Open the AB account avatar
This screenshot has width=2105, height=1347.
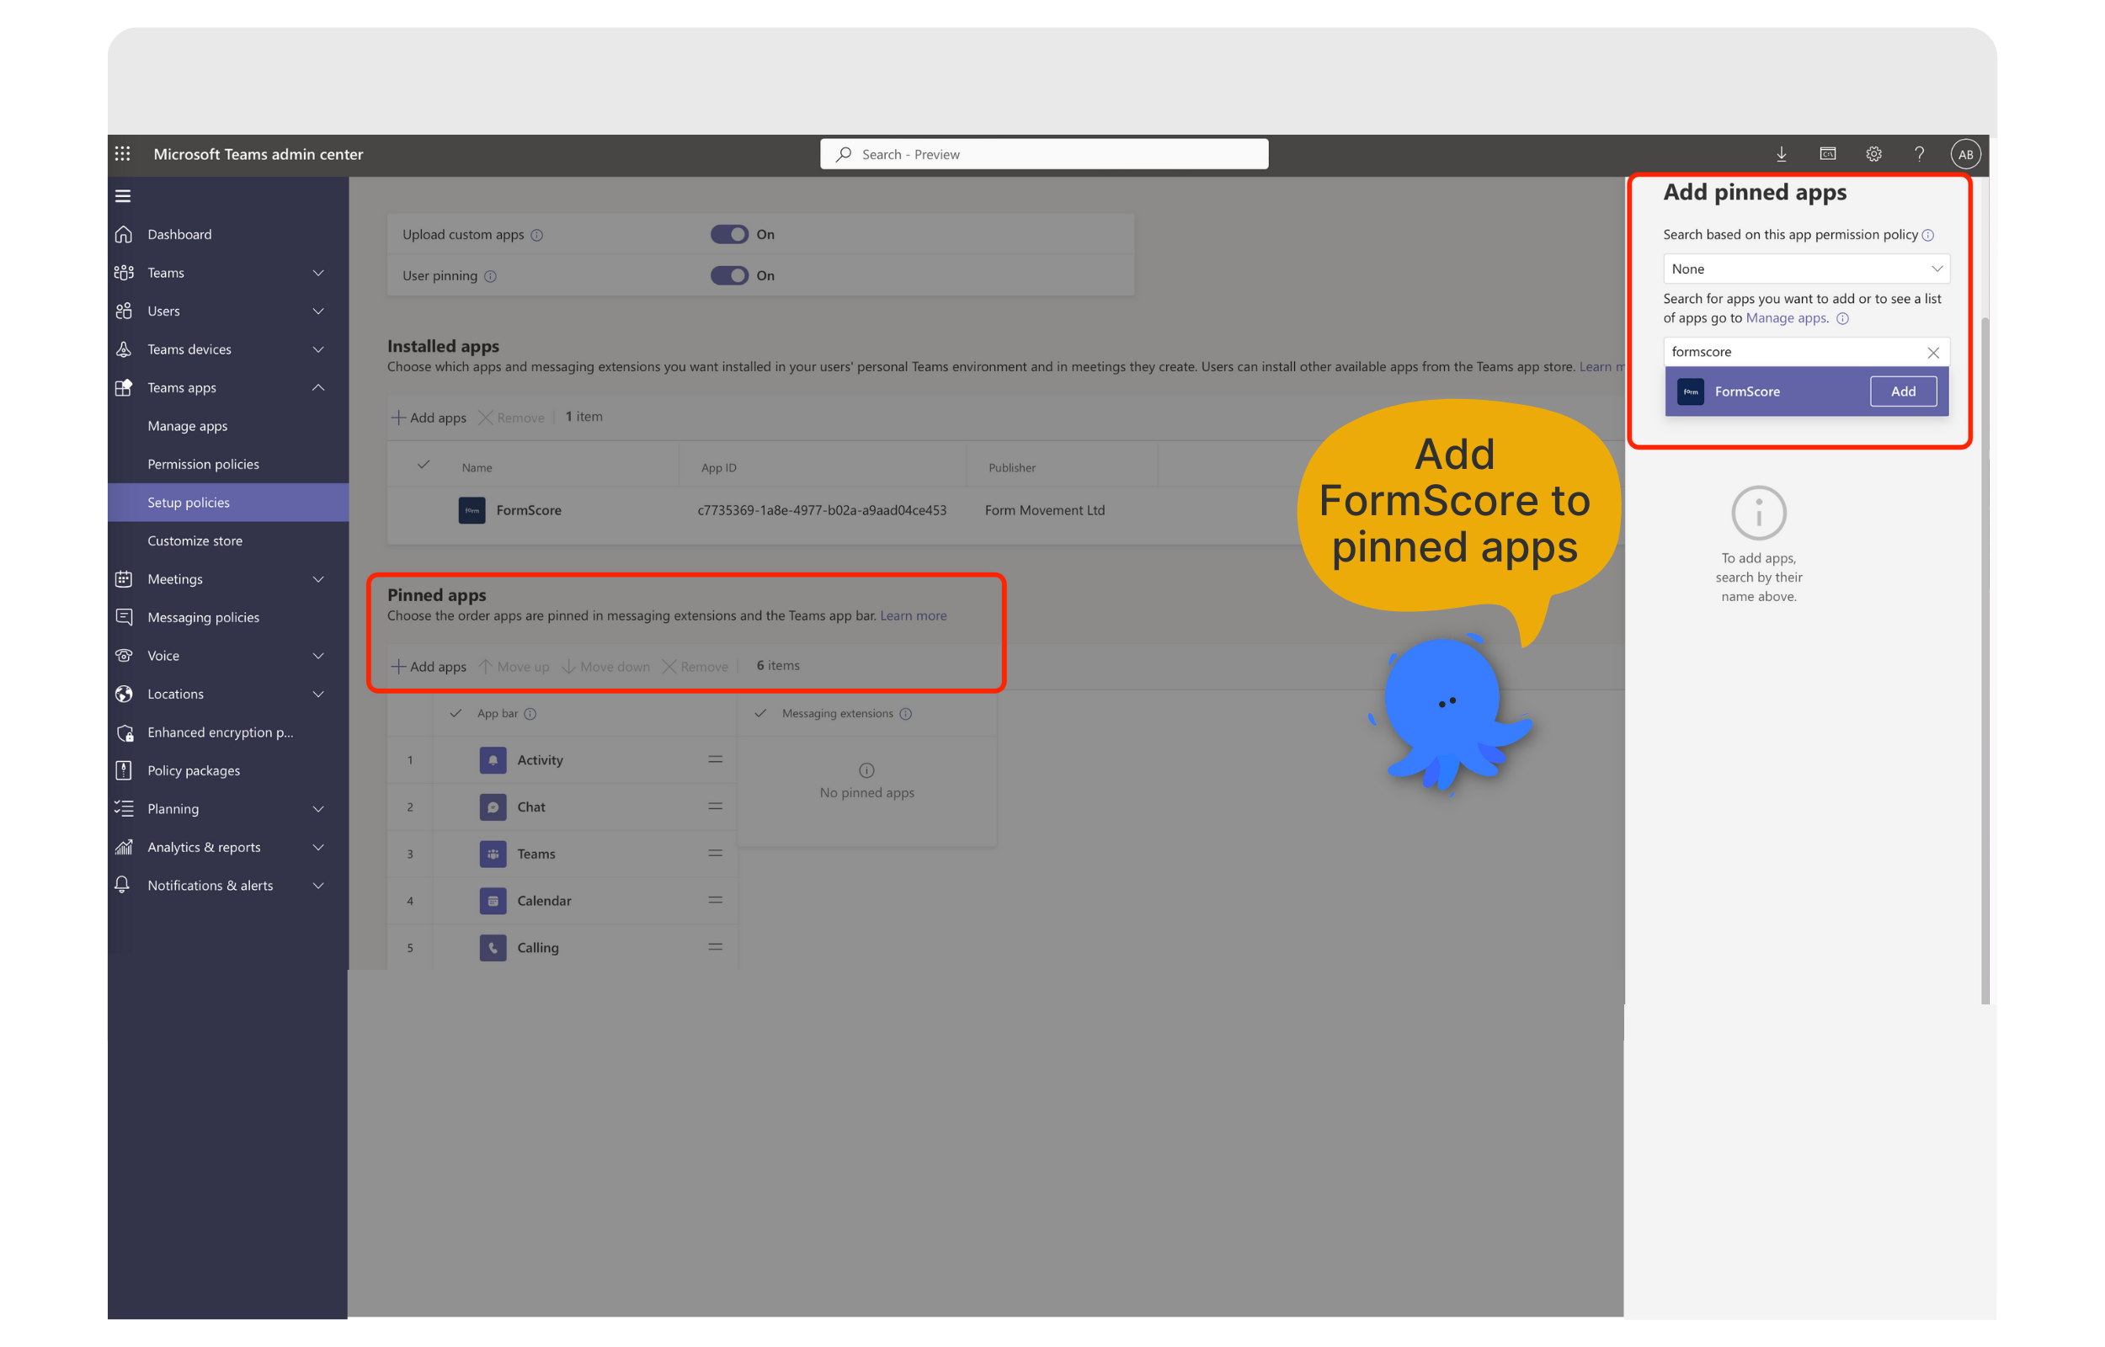click(x=1965, y=154)
